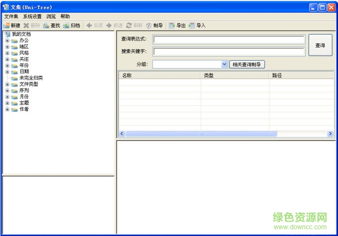Open the 文件集 menu

tap(11, 16)
